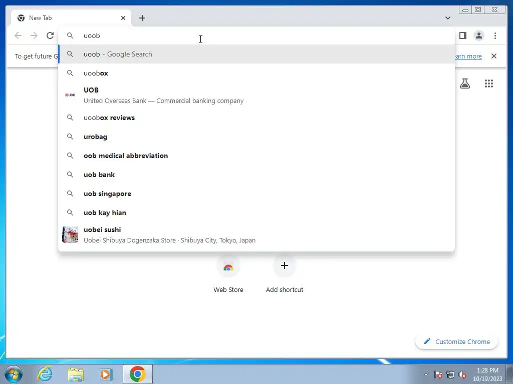Click into the address bar text 'uoob'
Viewport: 513px width, 384px height.
pyautogui.click(x=92, y=35)
